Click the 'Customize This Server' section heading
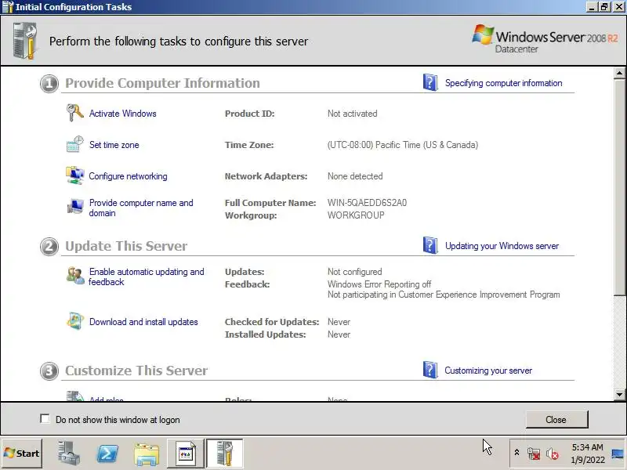Viewport: 627px width, 470px height. (136, 371)
